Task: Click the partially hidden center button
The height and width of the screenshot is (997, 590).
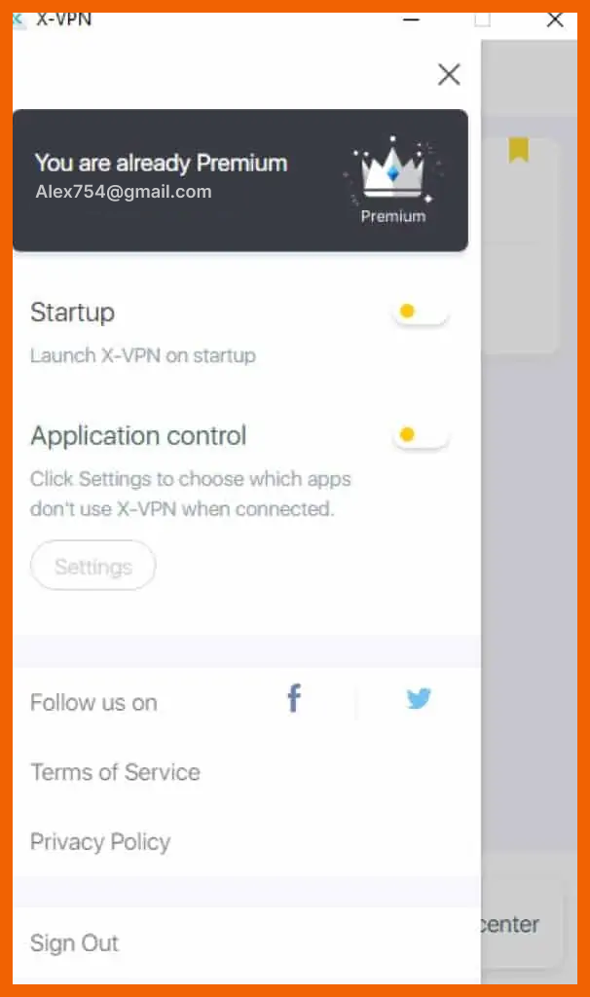Action: (x=522, y=923)
